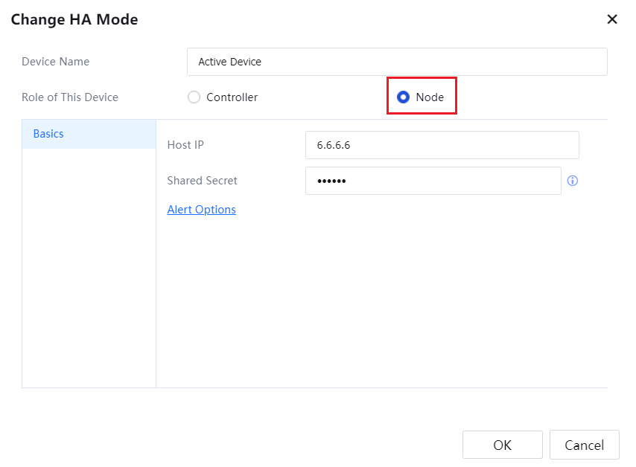Open the Alert Options link
Screen dimensions: 636x467
pyautogui.click(x=201, y=210)
